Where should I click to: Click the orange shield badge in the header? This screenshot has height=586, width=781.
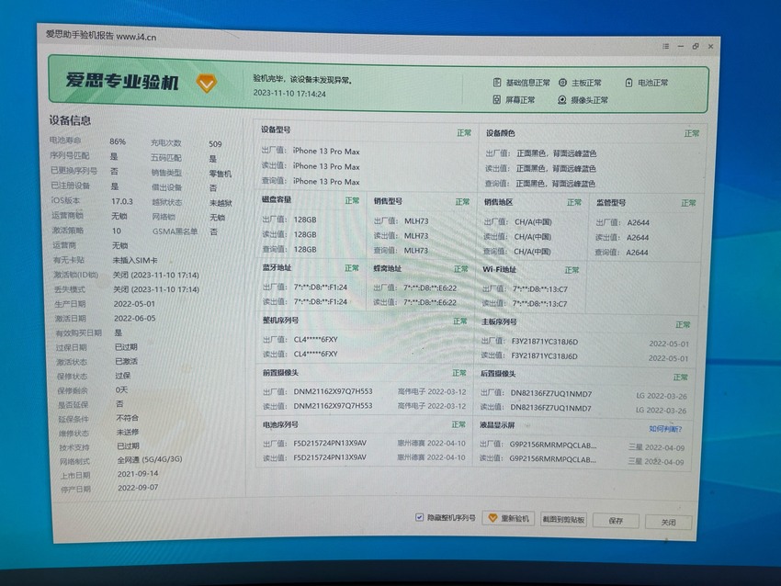(206, 84)
